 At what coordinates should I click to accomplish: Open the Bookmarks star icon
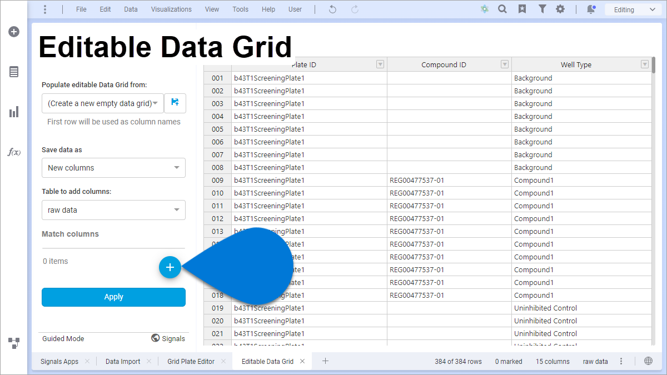[522, 9]
